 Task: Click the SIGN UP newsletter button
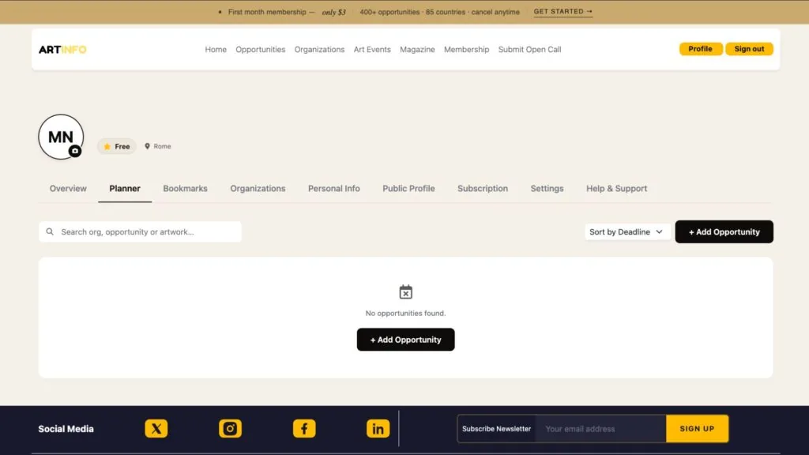[697, 429]
